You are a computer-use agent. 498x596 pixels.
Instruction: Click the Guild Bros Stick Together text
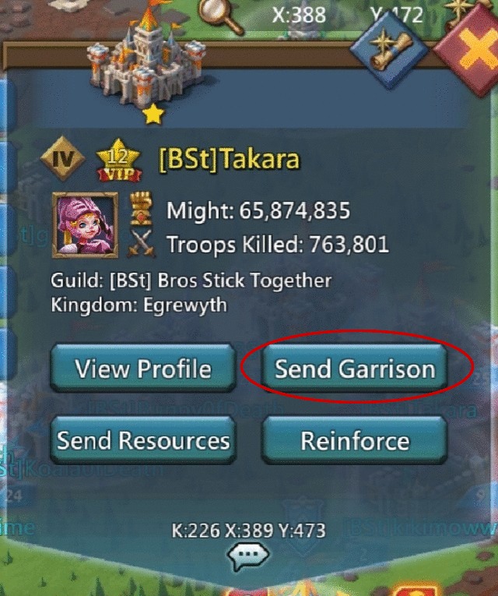coord(191,281)
